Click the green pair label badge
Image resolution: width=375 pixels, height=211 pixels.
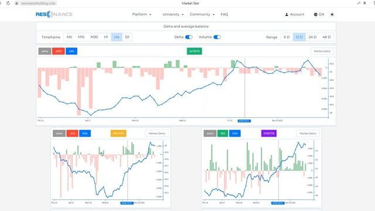pyautogui.click(x=194, y=51)
